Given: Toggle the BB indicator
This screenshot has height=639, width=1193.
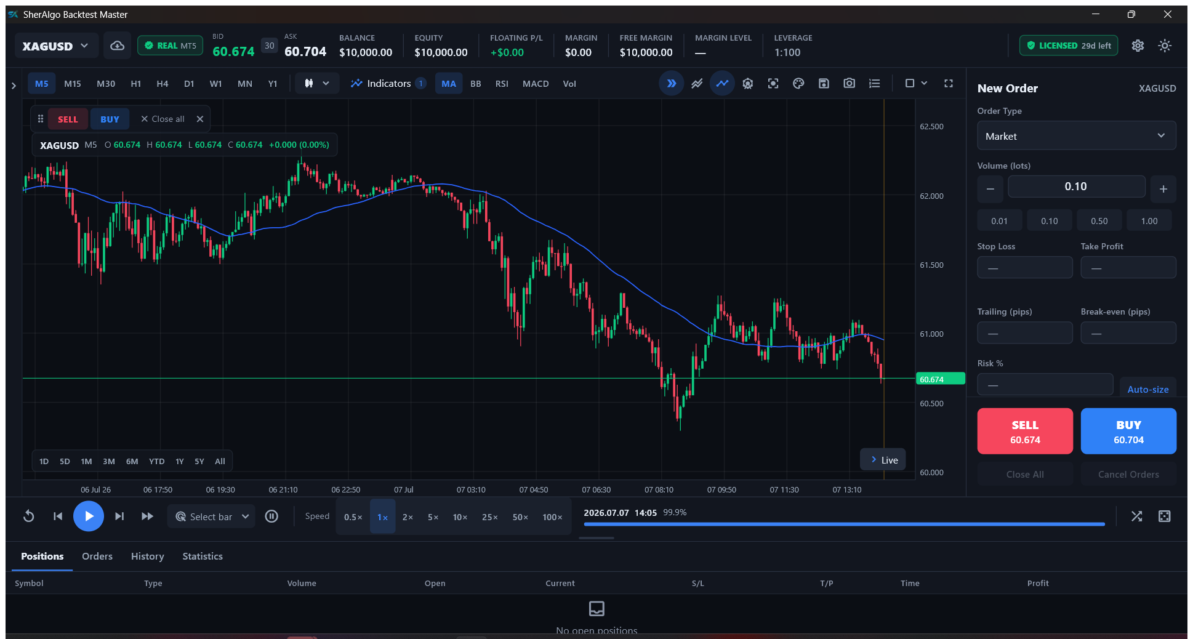Looking at the screenshot, I should [476, 84].
